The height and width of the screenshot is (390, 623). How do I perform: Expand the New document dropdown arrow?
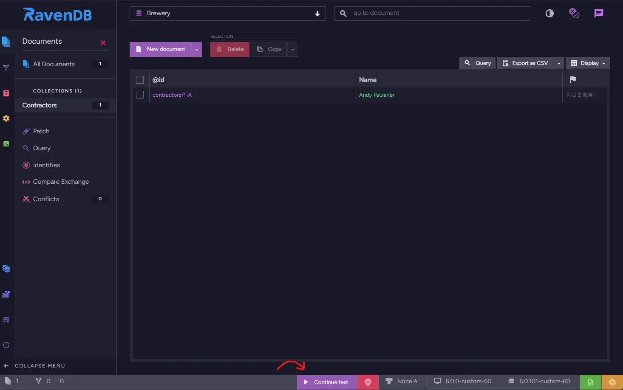click(197, 49)
